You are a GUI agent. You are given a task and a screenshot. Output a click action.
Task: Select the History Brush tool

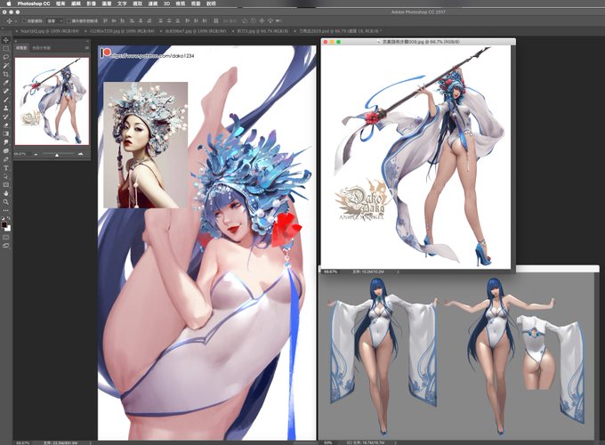click(6, 117)
